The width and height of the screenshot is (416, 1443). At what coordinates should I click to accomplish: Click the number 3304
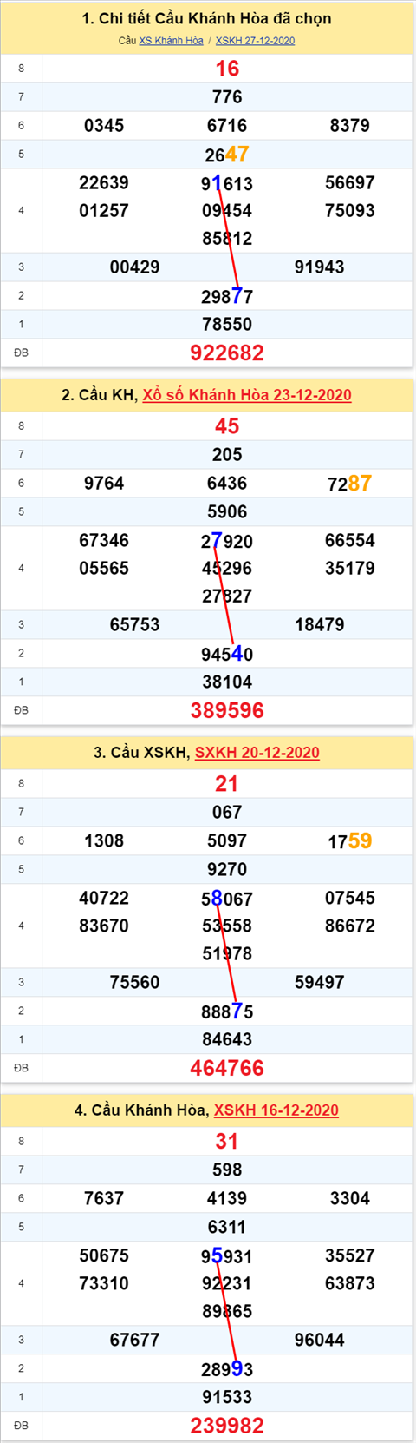point(350,1199)
